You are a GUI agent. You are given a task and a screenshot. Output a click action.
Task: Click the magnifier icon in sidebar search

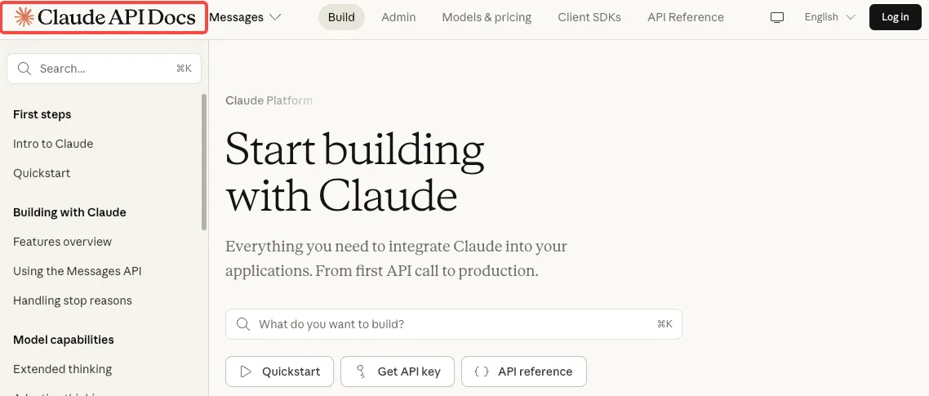[x=24, y=69]
